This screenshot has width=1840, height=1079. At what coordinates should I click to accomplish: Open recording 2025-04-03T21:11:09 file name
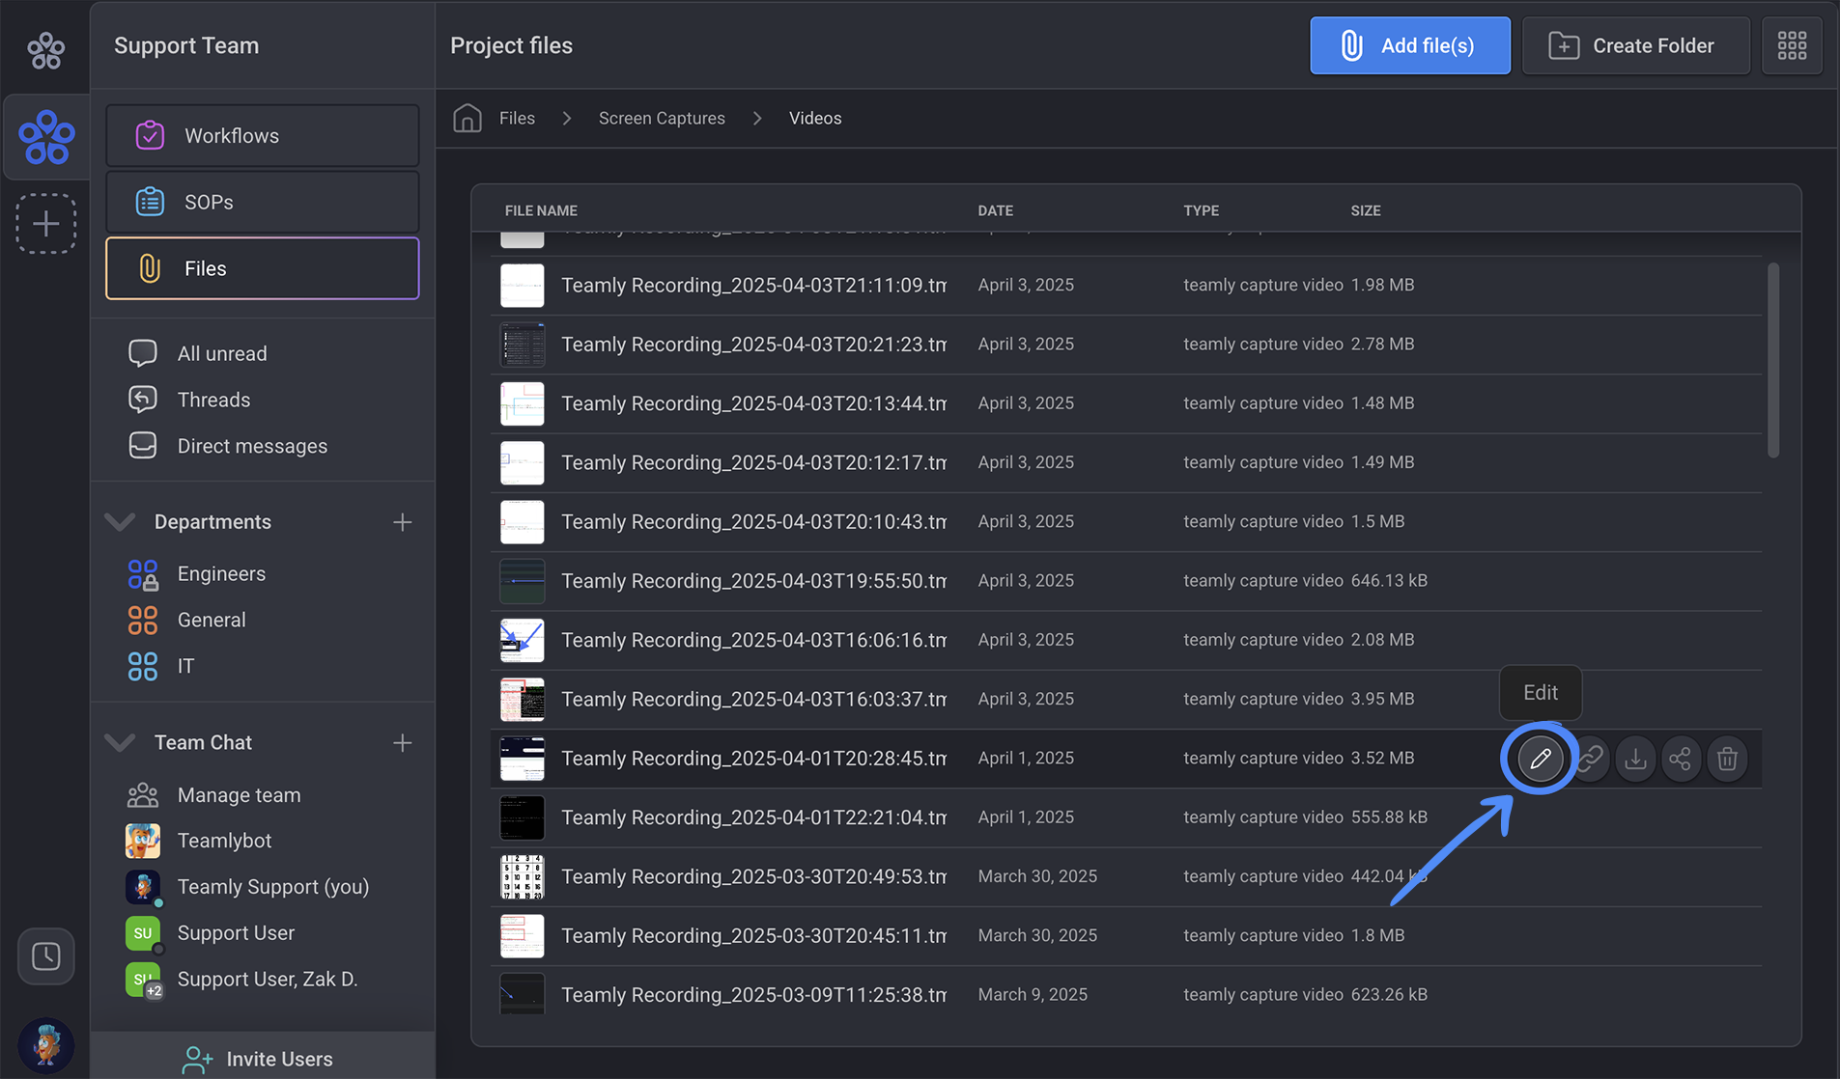753,285
